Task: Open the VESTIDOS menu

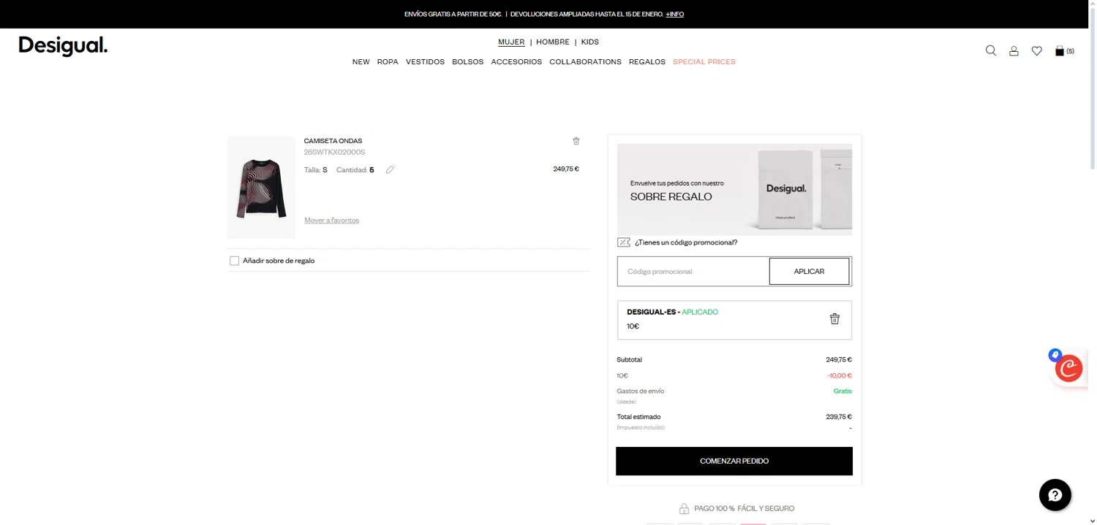Action: click(x=425, y=62)
